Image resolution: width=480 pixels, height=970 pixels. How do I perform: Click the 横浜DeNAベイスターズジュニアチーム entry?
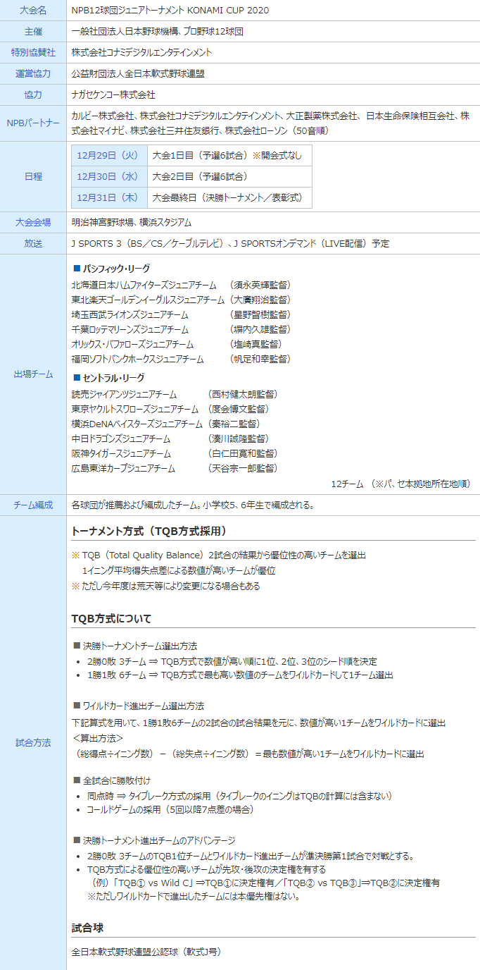137,424
